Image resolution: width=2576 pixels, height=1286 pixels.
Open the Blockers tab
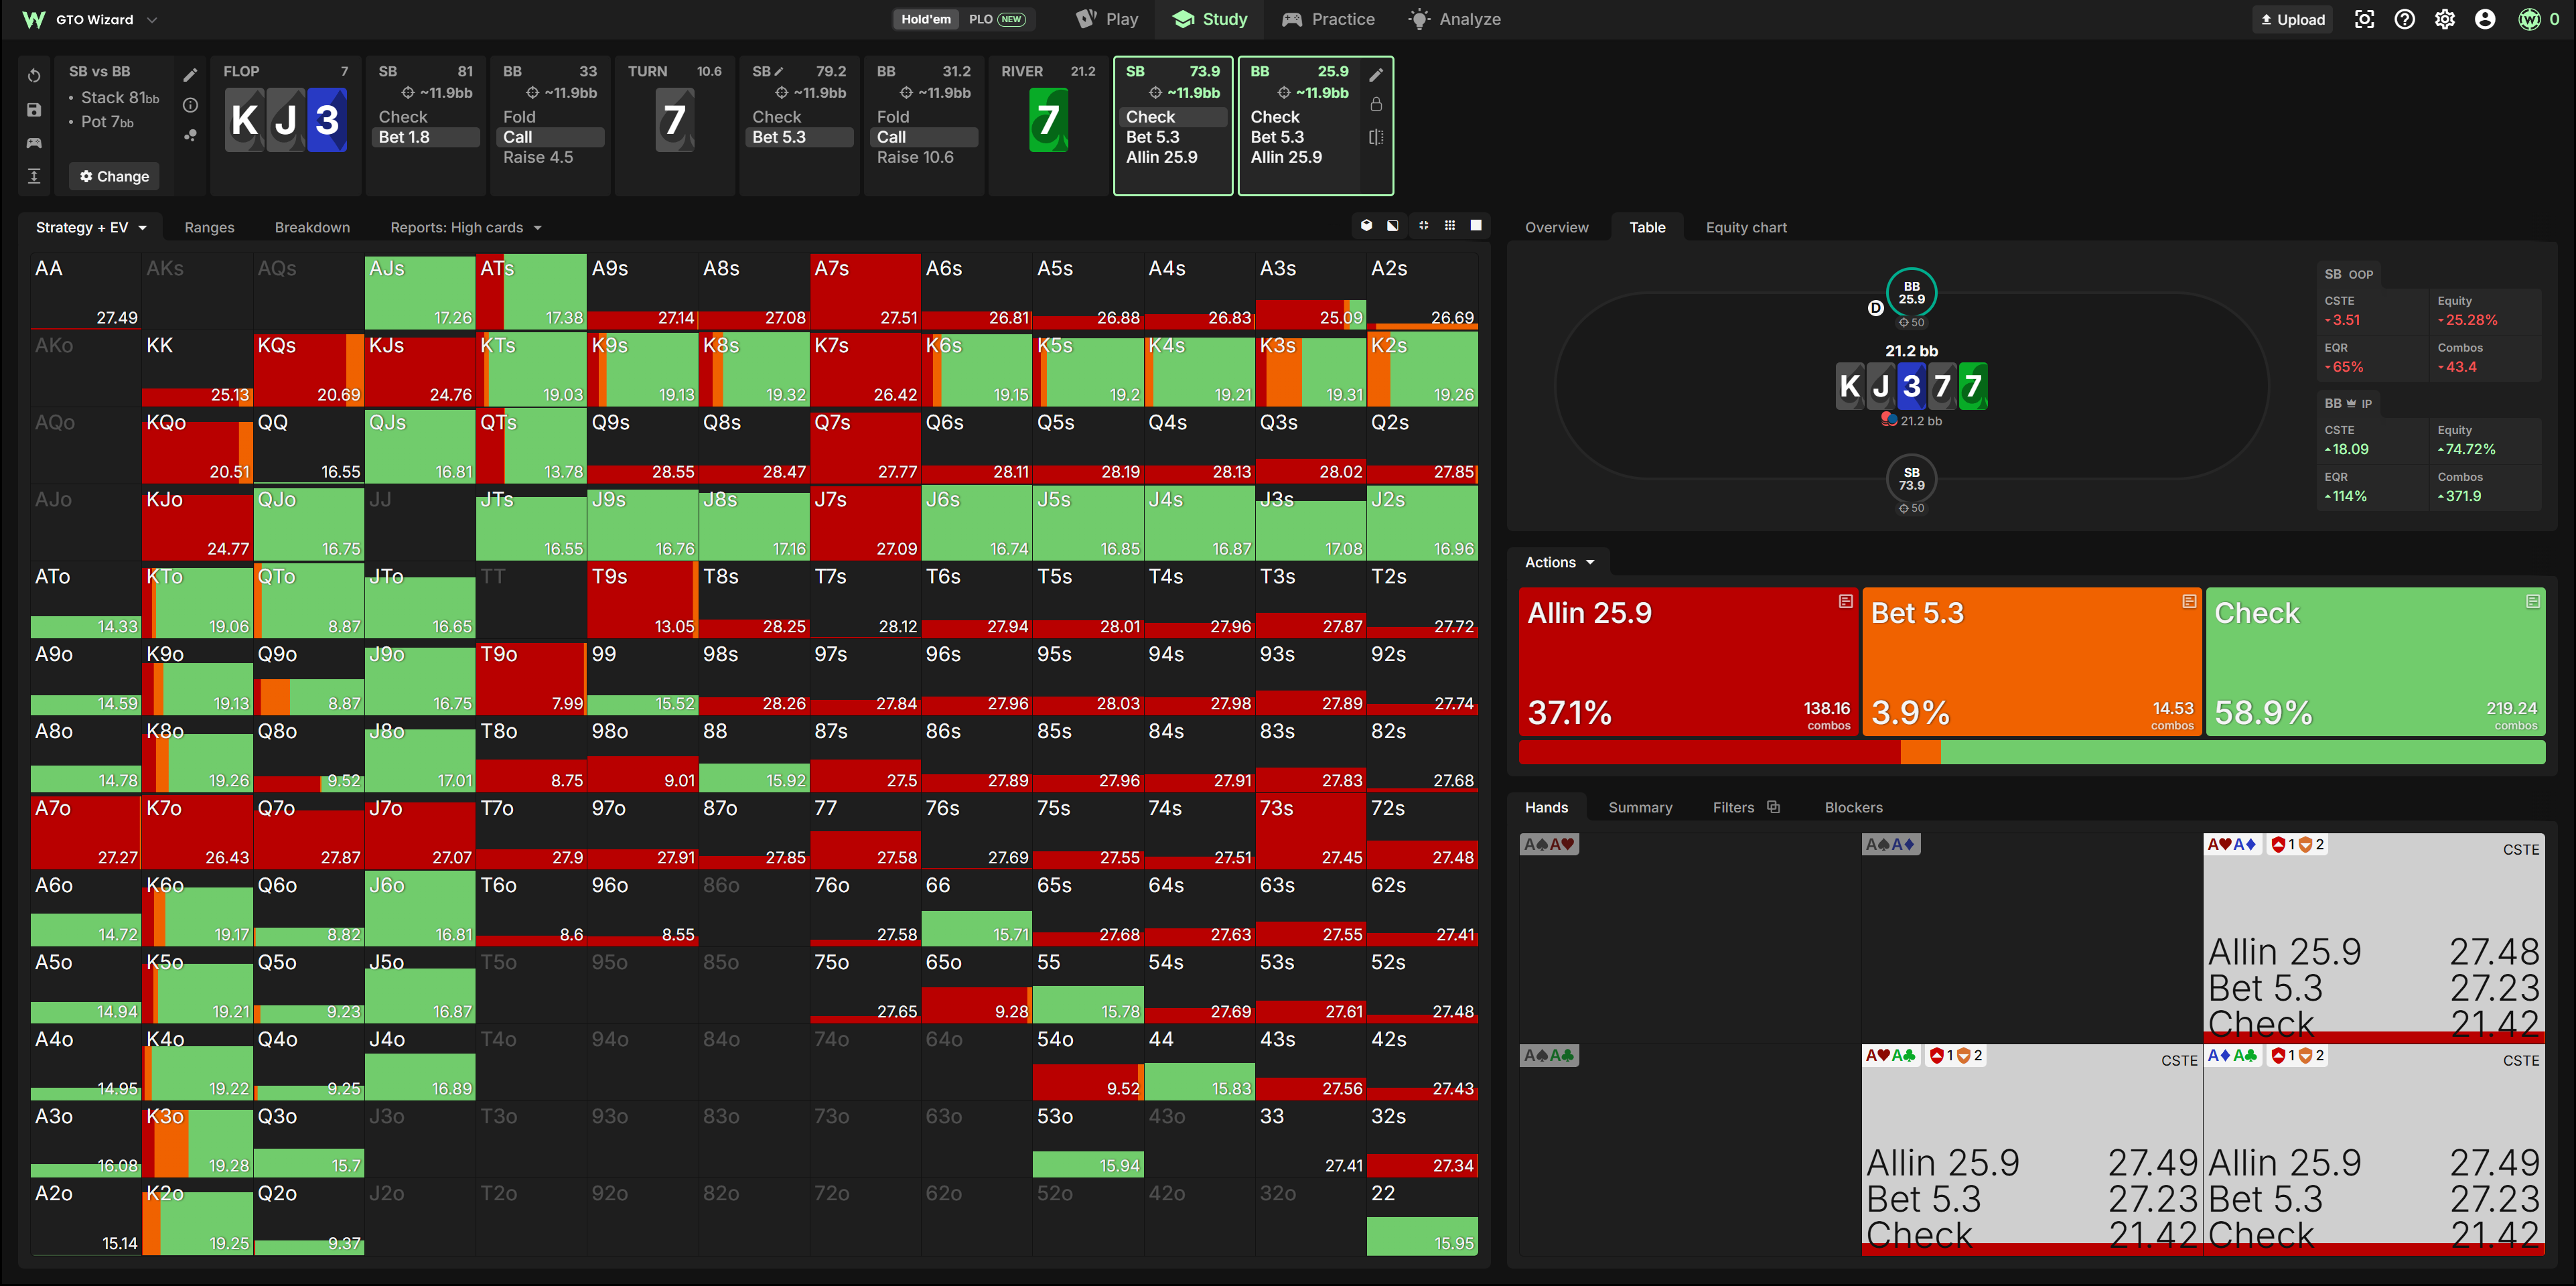1853,807
